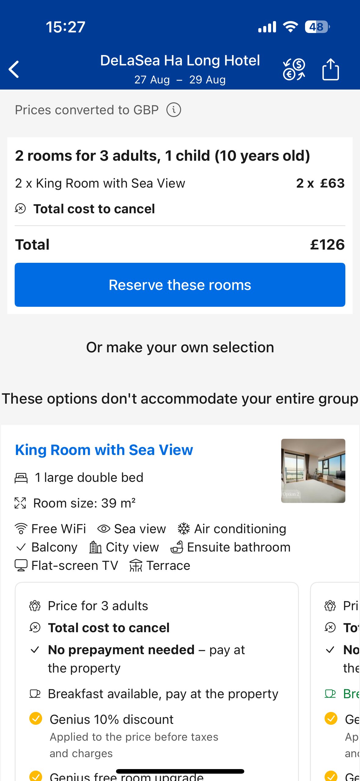Tap the Price for 3 adults occupancy icon
360x781 pixels.
pyautogui.click(x=35, y=606)
